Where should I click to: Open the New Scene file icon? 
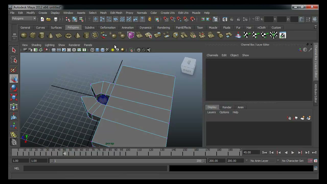pyautogui.click(x=42, y=19)
